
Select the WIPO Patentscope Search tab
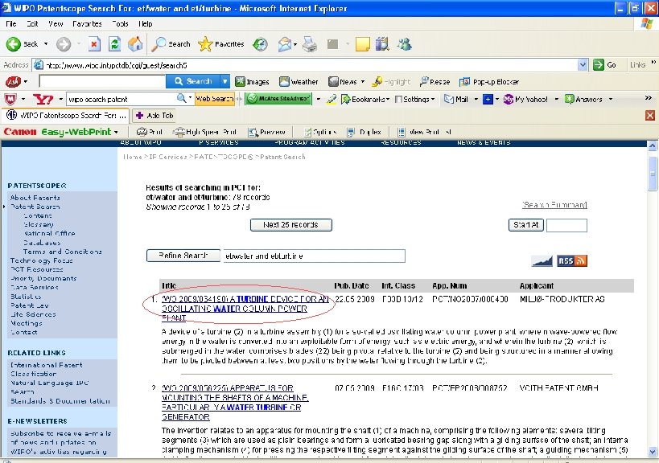tap(67, 115)
